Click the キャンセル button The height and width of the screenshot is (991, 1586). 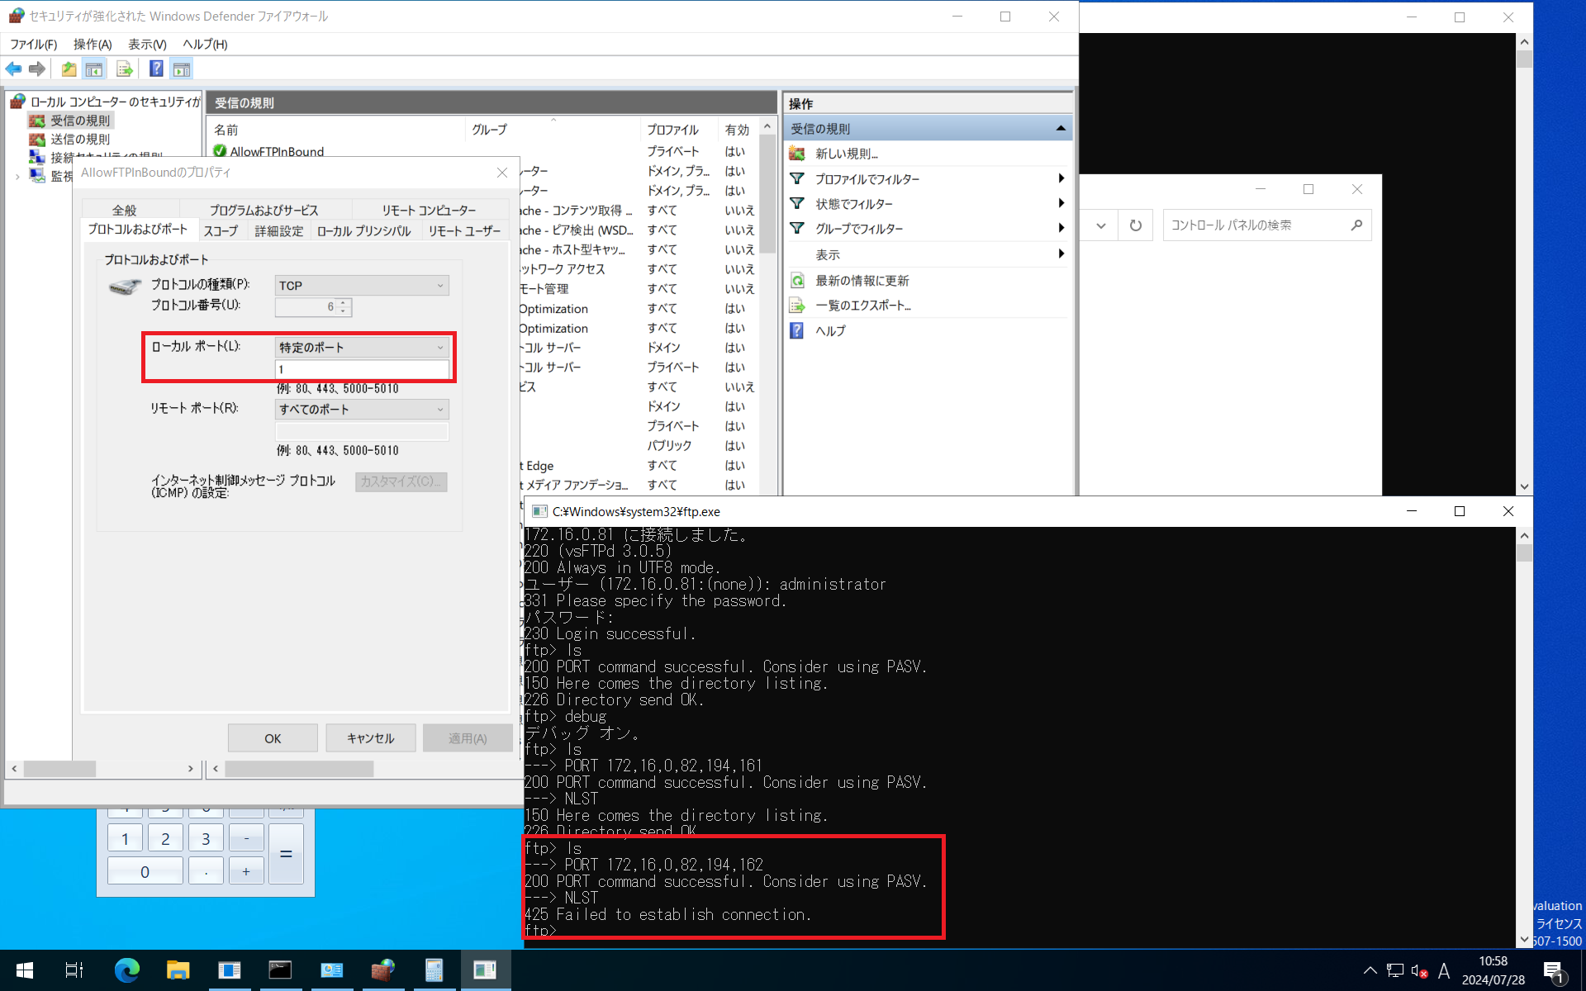coord(370,738)
